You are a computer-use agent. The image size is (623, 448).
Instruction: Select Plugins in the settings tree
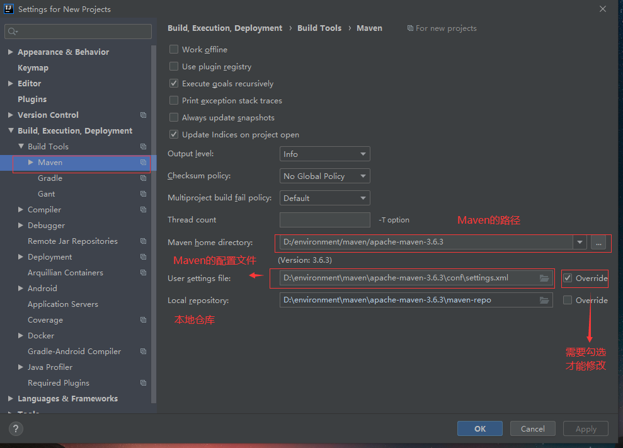click(x=32, y=100)
